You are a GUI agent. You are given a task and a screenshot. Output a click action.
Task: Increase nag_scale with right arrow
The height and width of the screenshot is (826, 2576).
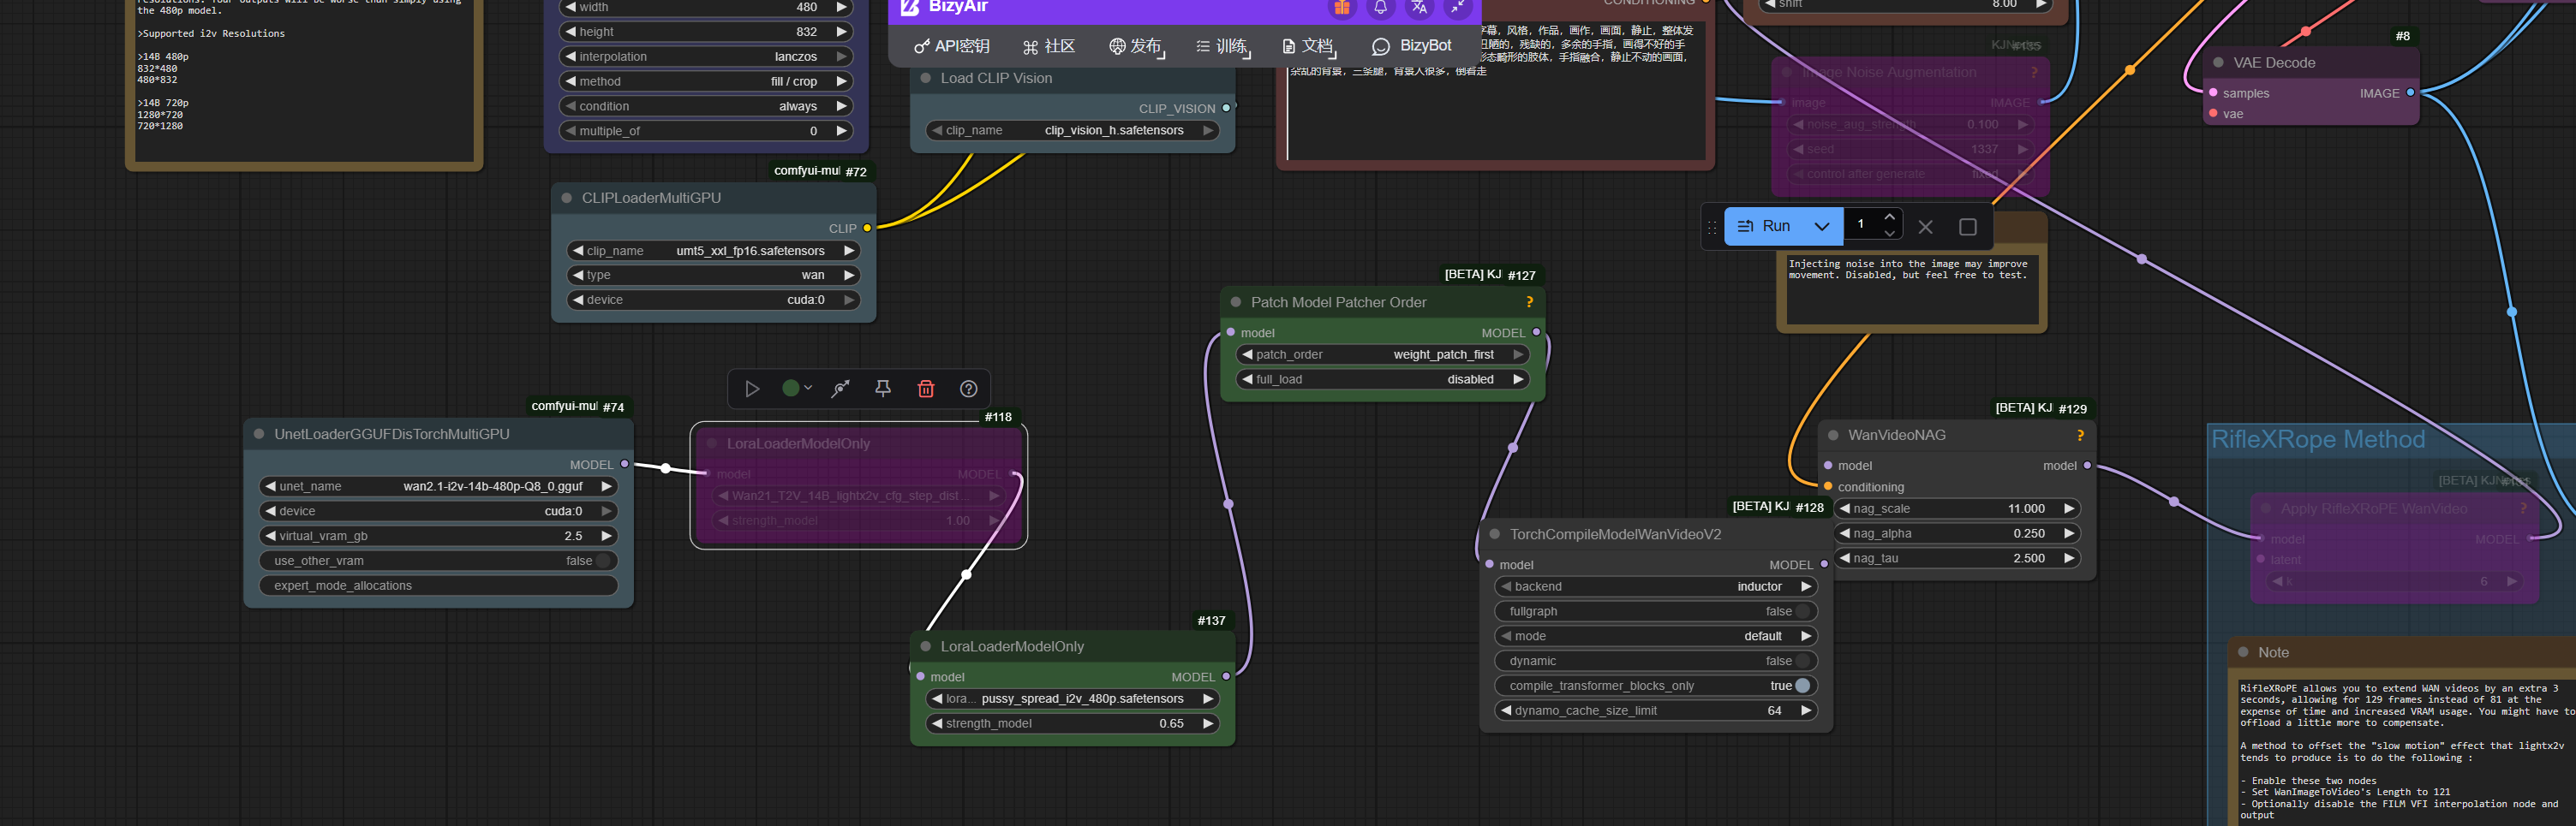[2069, 509]
